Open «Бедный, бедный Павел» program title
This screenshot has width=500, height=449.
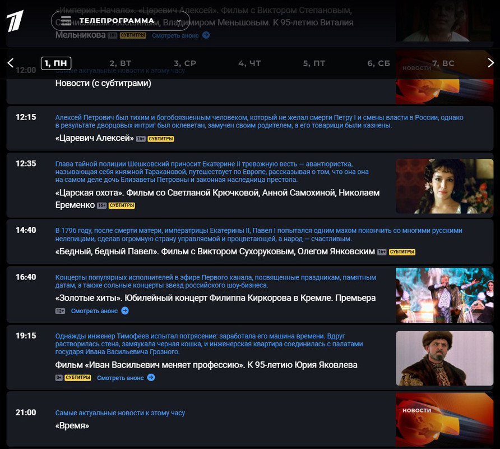coord(215,251)
